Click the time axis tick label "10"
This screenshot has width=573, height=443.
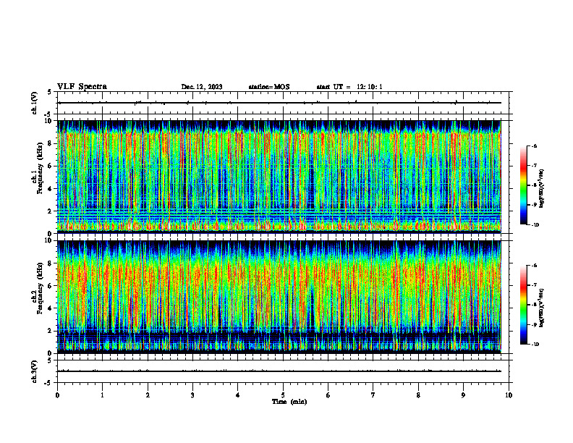coord(509,395)
